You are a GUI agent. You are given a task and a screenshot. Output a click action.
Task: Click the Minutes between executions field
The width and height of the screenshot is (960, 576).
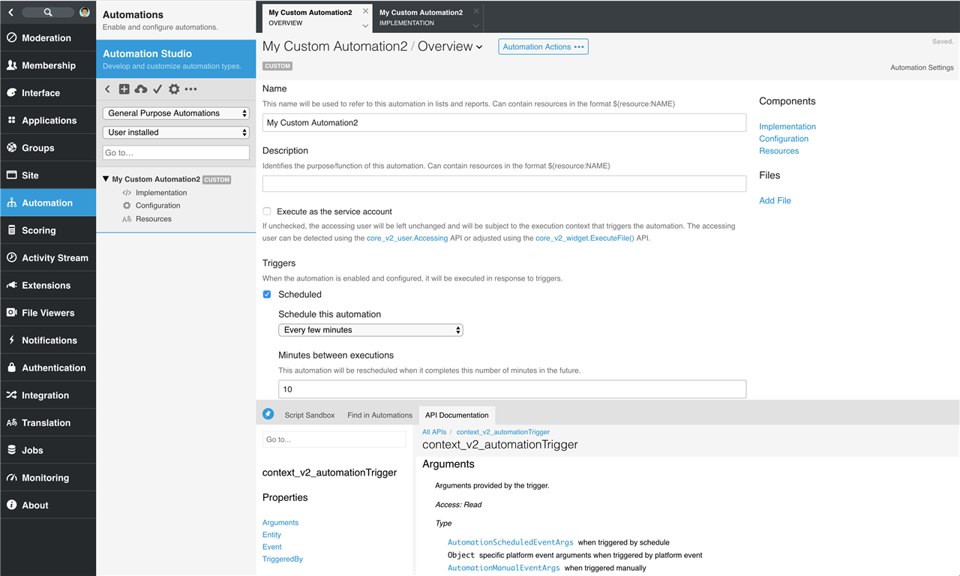(512, 389)
